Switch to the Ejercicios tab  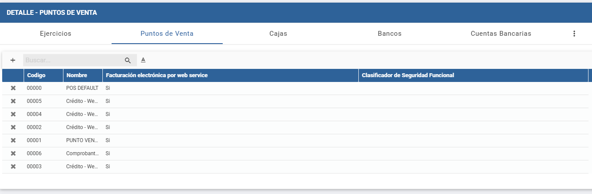56,34
